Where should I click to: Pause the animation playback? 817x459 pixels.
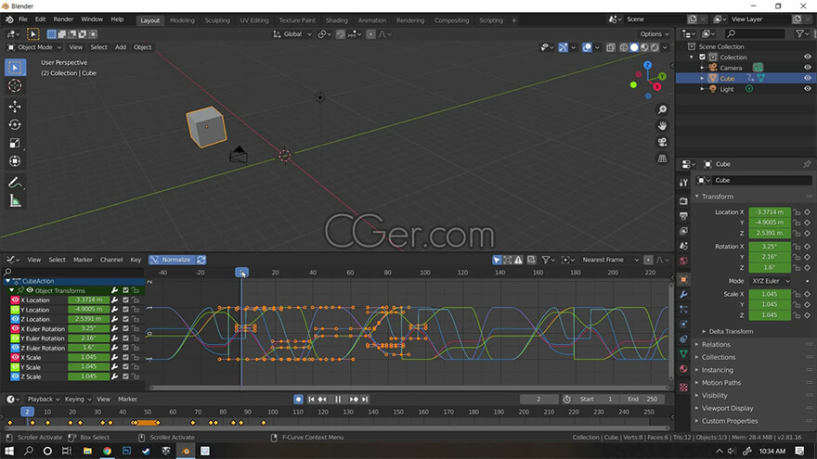[x=338, y=399]
